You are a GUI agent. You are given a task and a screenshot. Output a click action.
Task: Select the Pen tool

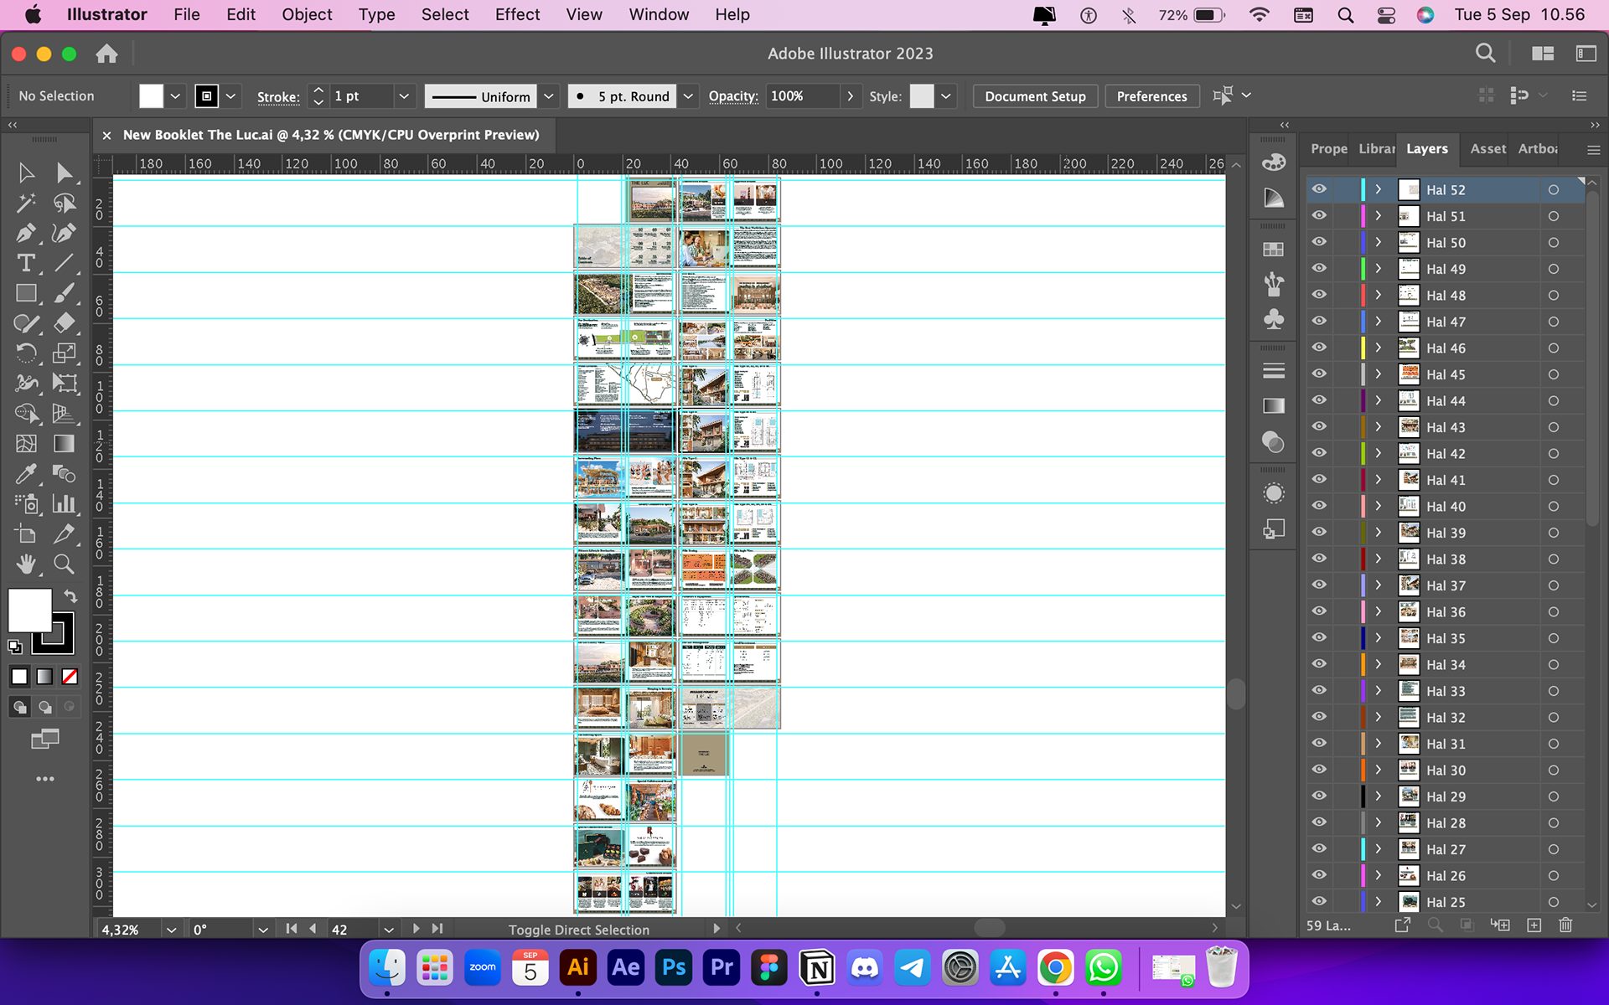pos(26,234)
